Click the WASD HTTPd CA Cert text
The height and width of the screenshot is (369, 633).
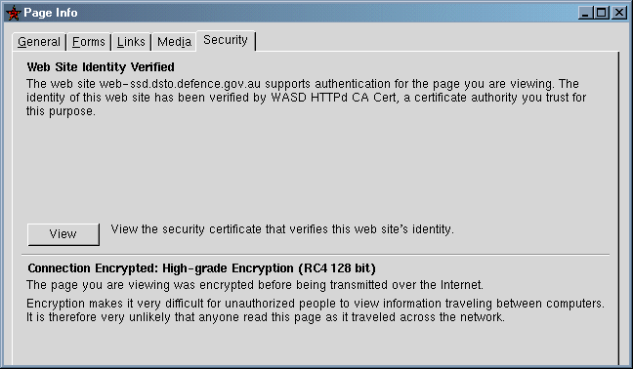(333, 98)
